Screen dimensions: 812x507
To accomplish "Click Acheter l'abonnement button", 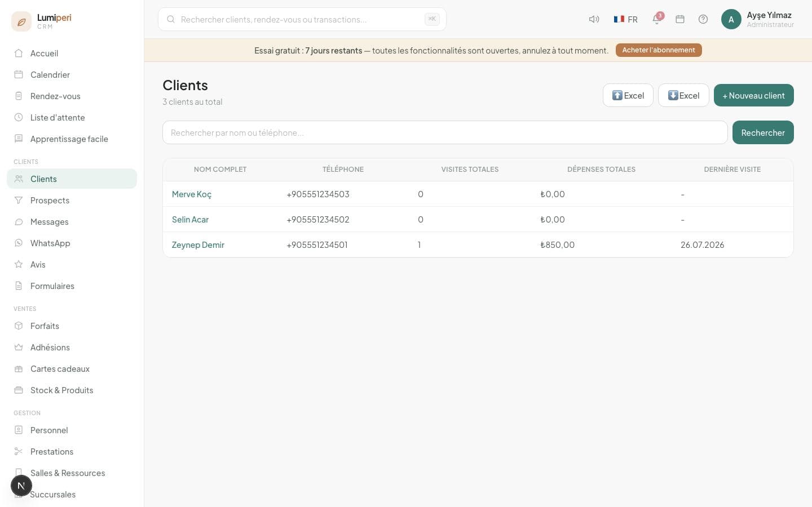I will point(659,50).
